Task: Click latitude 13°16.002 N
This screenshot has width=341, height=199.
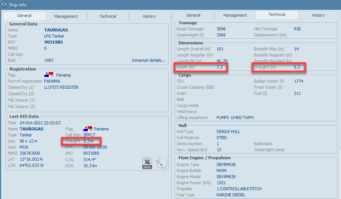Action: coord(31,159)
